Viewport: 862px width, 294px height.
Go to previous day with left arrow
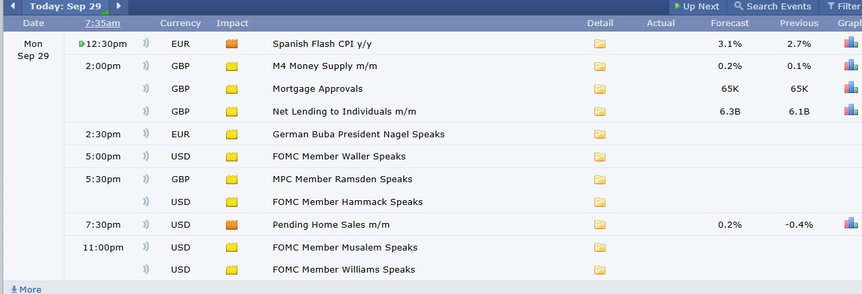[x=12, y=6]
